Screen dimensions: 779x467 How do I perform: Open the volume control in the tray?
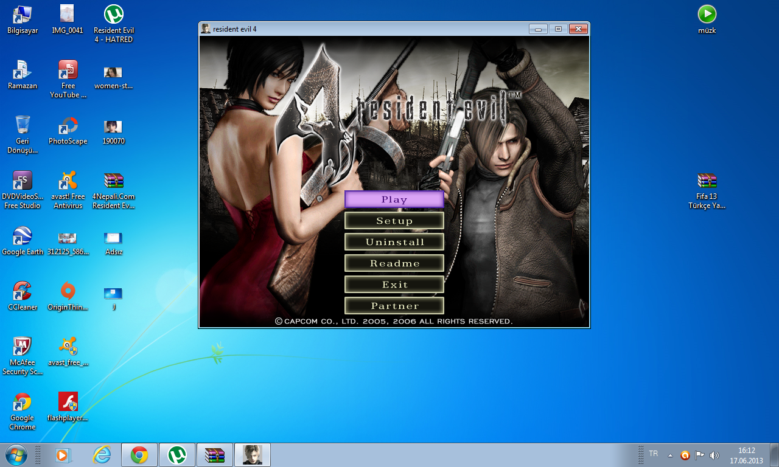click(714, 455)
